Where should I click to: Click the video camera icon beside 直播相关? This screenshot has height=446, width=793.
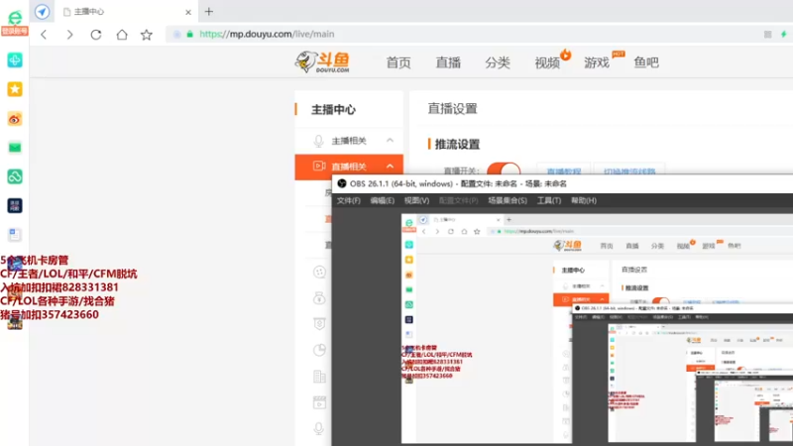coord(319,166)
